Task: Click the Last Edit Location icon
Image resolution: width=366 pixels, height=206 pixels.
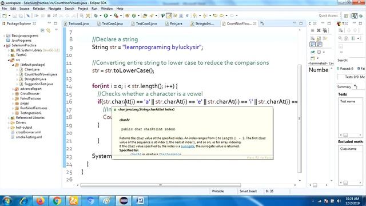Action: pyautogui.click(x=215, y=15)
